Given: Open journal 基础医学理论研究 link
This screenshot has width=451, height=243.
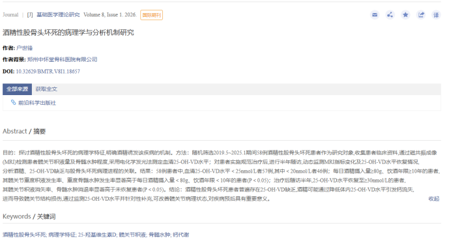Looking at the screenshot, I should pos(58,15).
